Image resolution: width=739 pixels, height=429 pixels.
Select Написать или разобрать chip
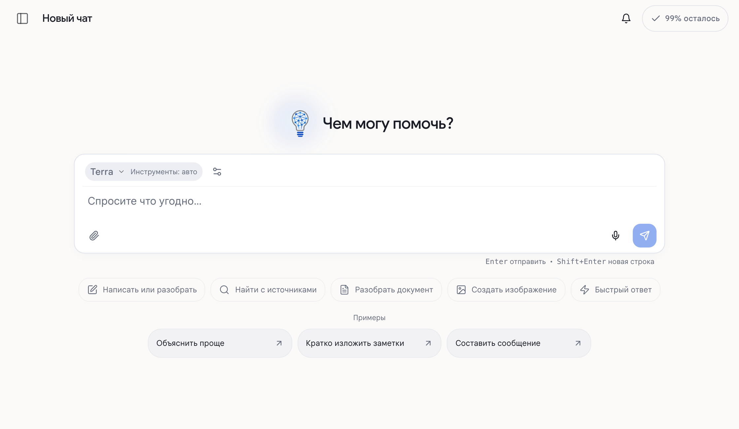tap(142, 290)
